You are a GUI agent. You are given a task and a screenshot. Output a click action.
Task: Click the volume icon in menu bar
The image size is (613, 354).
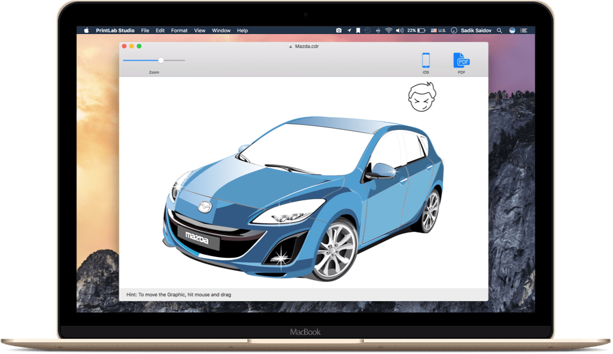(399, 30)
